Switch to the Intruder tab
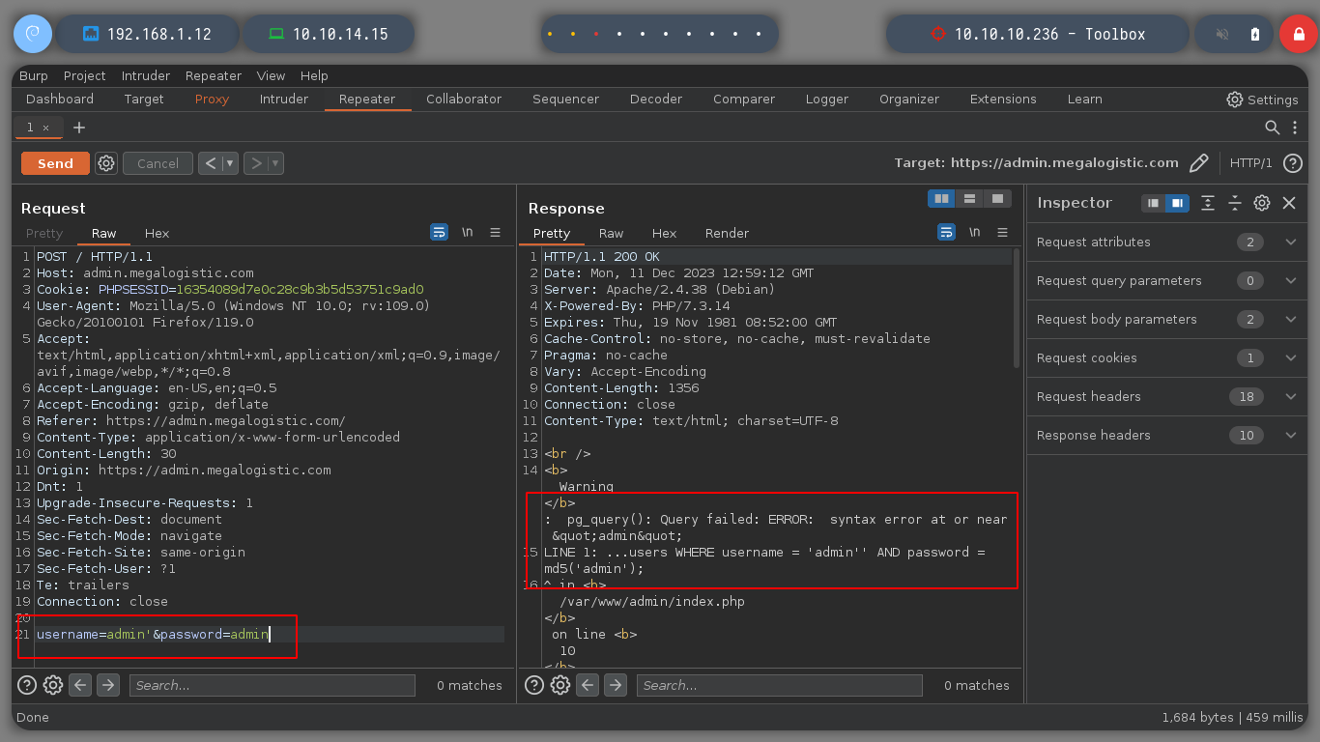1320x742 pixels. (x=283, y=99)
